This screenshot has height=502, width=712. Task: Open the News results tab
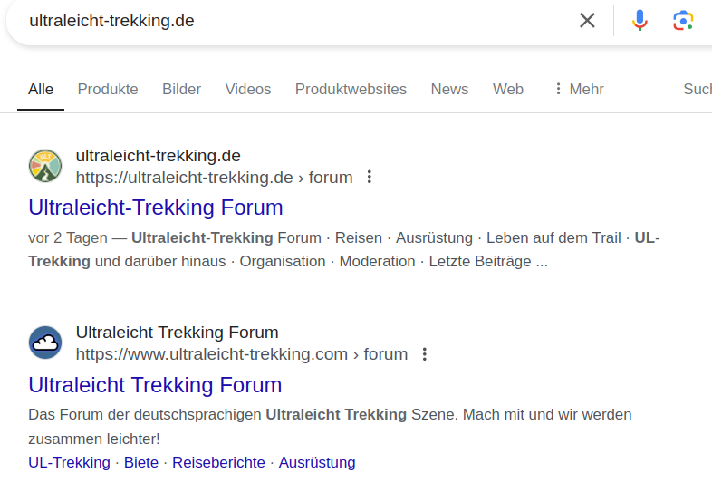coord(449,89)
